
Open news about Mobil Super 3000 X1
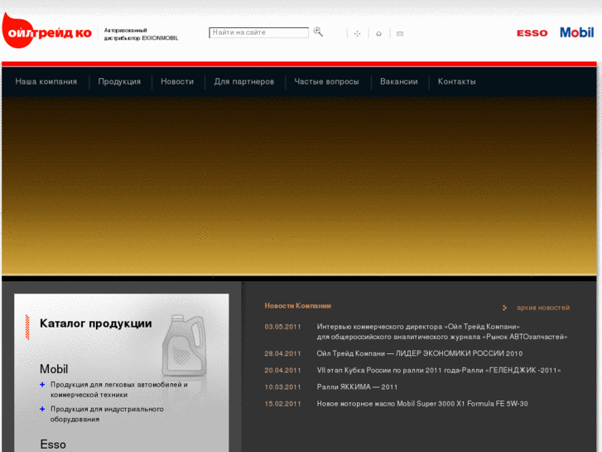click(422, 404)
